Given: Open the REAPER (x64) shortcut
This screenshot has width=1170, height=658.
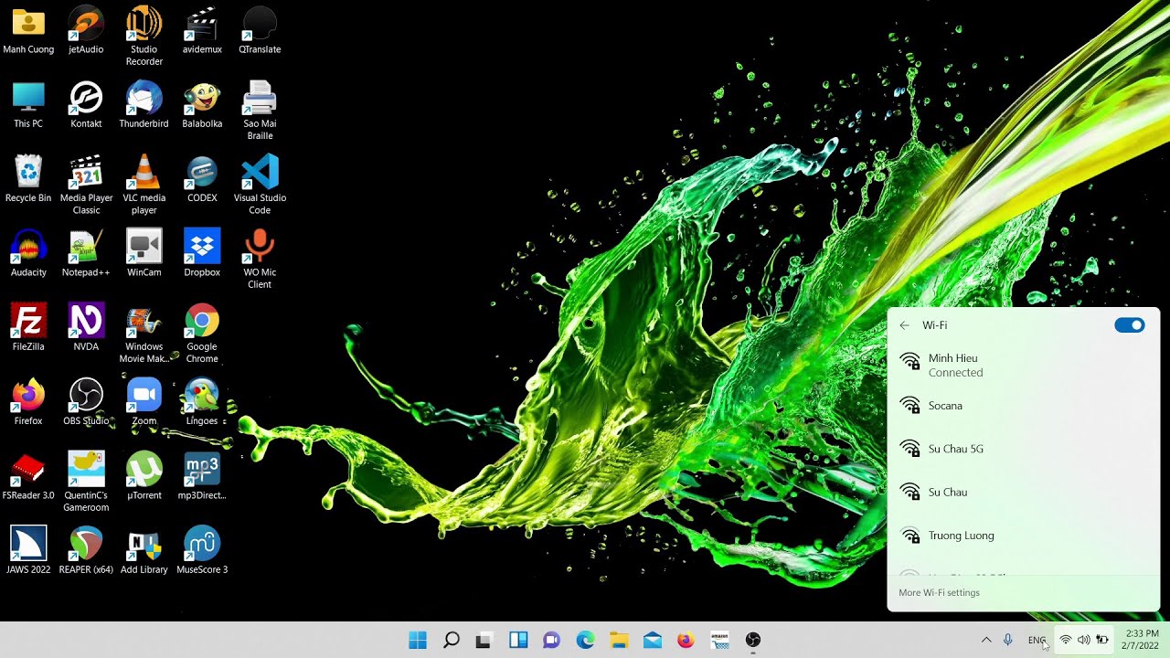Looking at the screenshot, I should (86, 551).
